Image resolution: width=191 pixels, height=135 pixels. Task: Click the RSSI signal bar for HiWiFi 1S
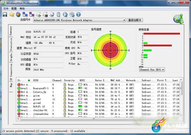[x=80, y=106]
